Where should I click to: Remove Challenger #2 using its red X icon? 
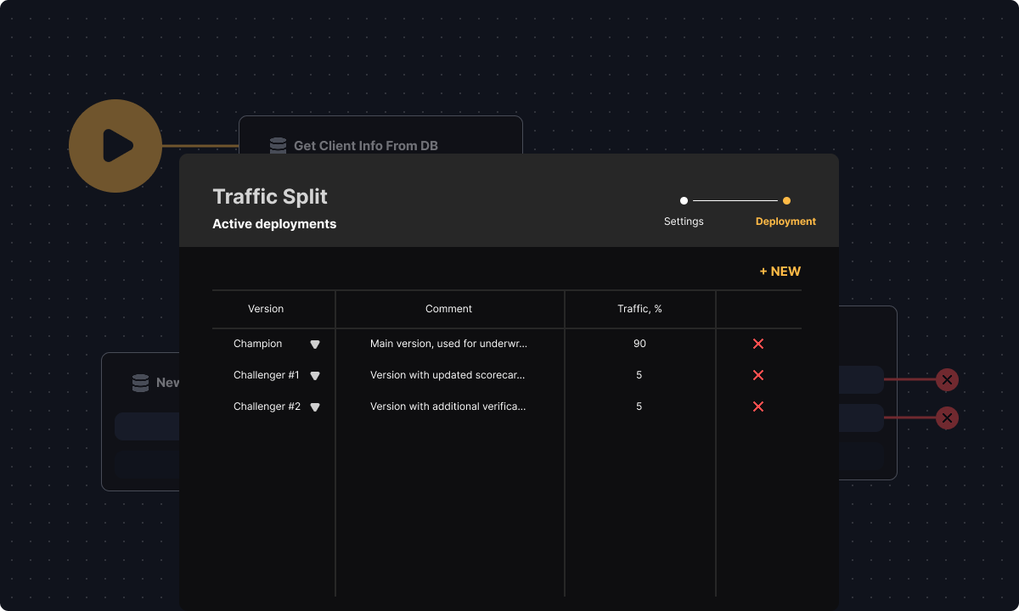tap(757, 406)
